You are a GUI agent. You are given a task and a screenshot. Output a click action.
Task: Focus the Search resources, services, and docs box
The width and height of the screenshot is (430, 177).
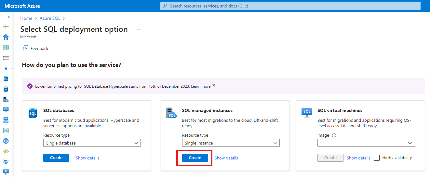click(x=290, y=6)
